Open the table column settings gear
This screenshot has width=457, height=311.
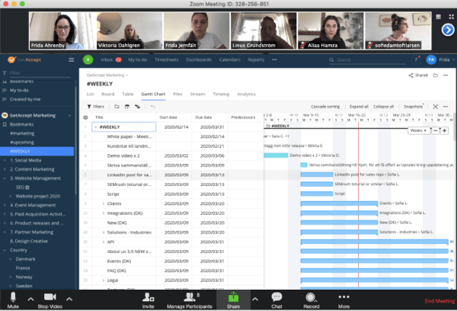(x=85, y=117)
